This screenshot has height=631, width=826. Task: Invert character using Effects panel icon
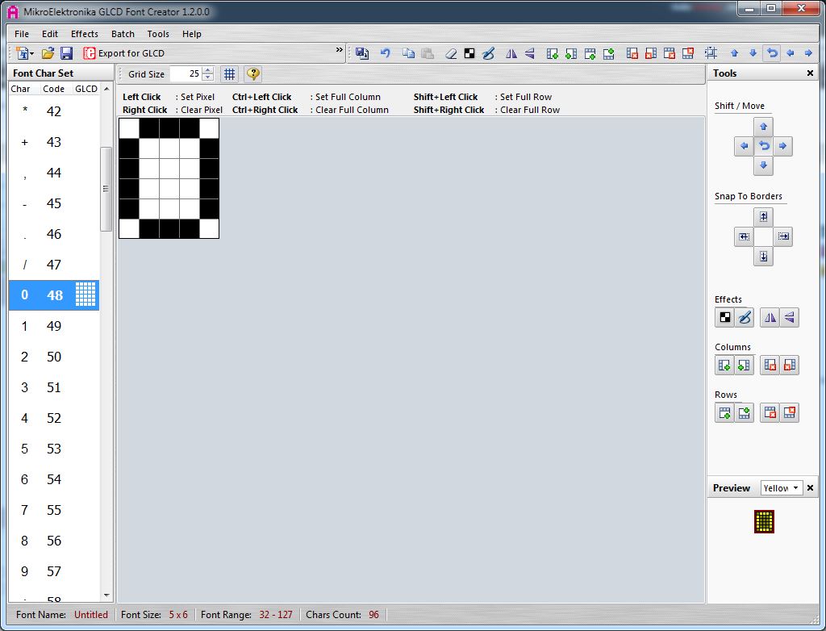point(725,318)
